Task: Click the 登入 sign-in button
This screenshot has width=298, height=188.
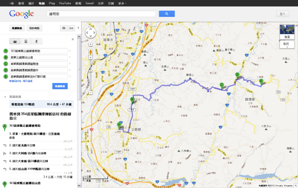Action: 283,14
